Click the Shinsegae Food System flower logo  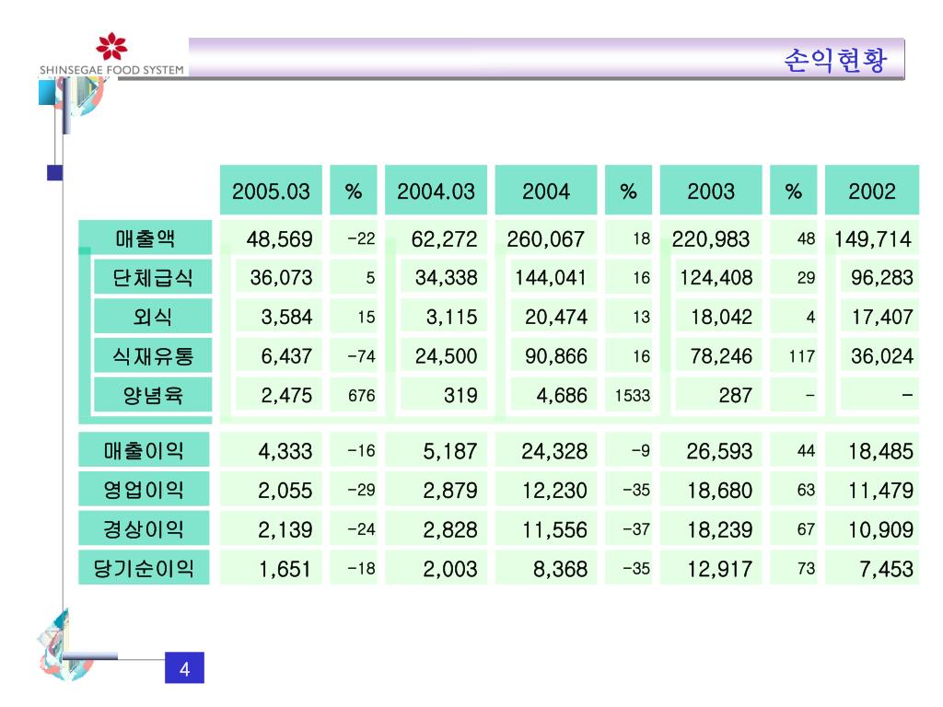click(x=111, y=46)
